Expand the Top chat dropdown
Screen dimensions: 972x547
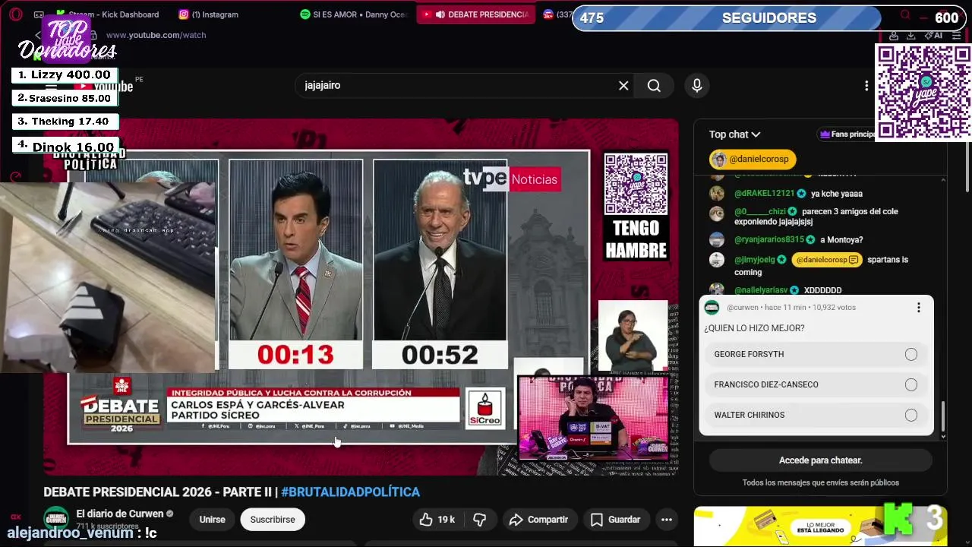point(734,134)
